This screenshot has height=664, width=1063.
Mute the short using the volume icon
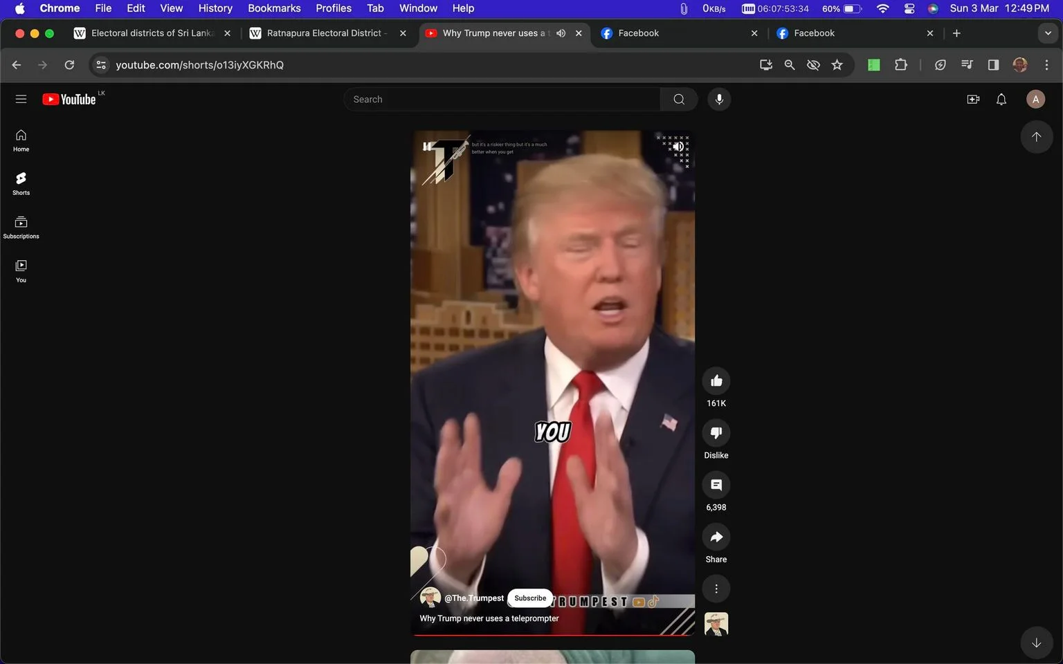[679, 147]
